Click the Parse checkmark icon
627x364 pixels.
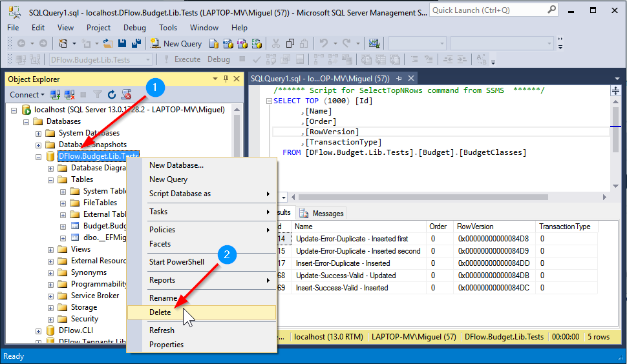tap(257, 59)
